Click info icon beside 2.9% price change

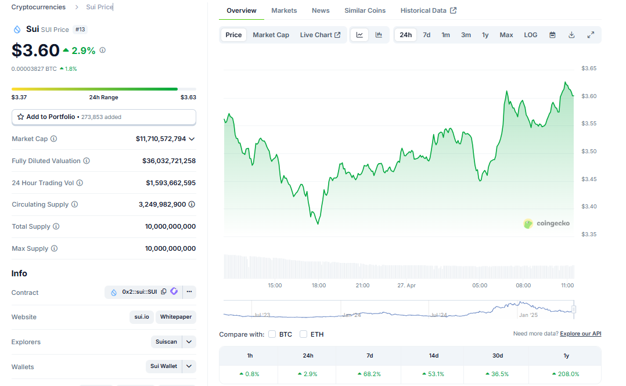(x=103, y=50)
